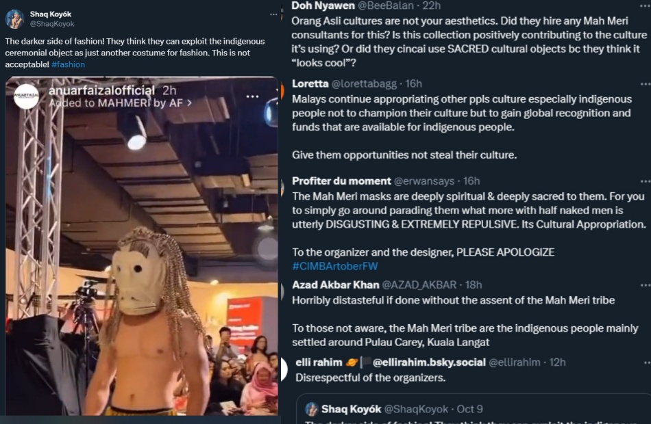Open more options on Profiter du moment's reply
The image size is (651, 424).
pyautogui.click(x=645, y=181)
